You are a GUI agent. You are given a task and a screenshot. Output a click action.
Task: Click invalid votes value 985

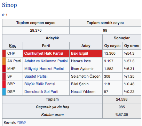122,107
